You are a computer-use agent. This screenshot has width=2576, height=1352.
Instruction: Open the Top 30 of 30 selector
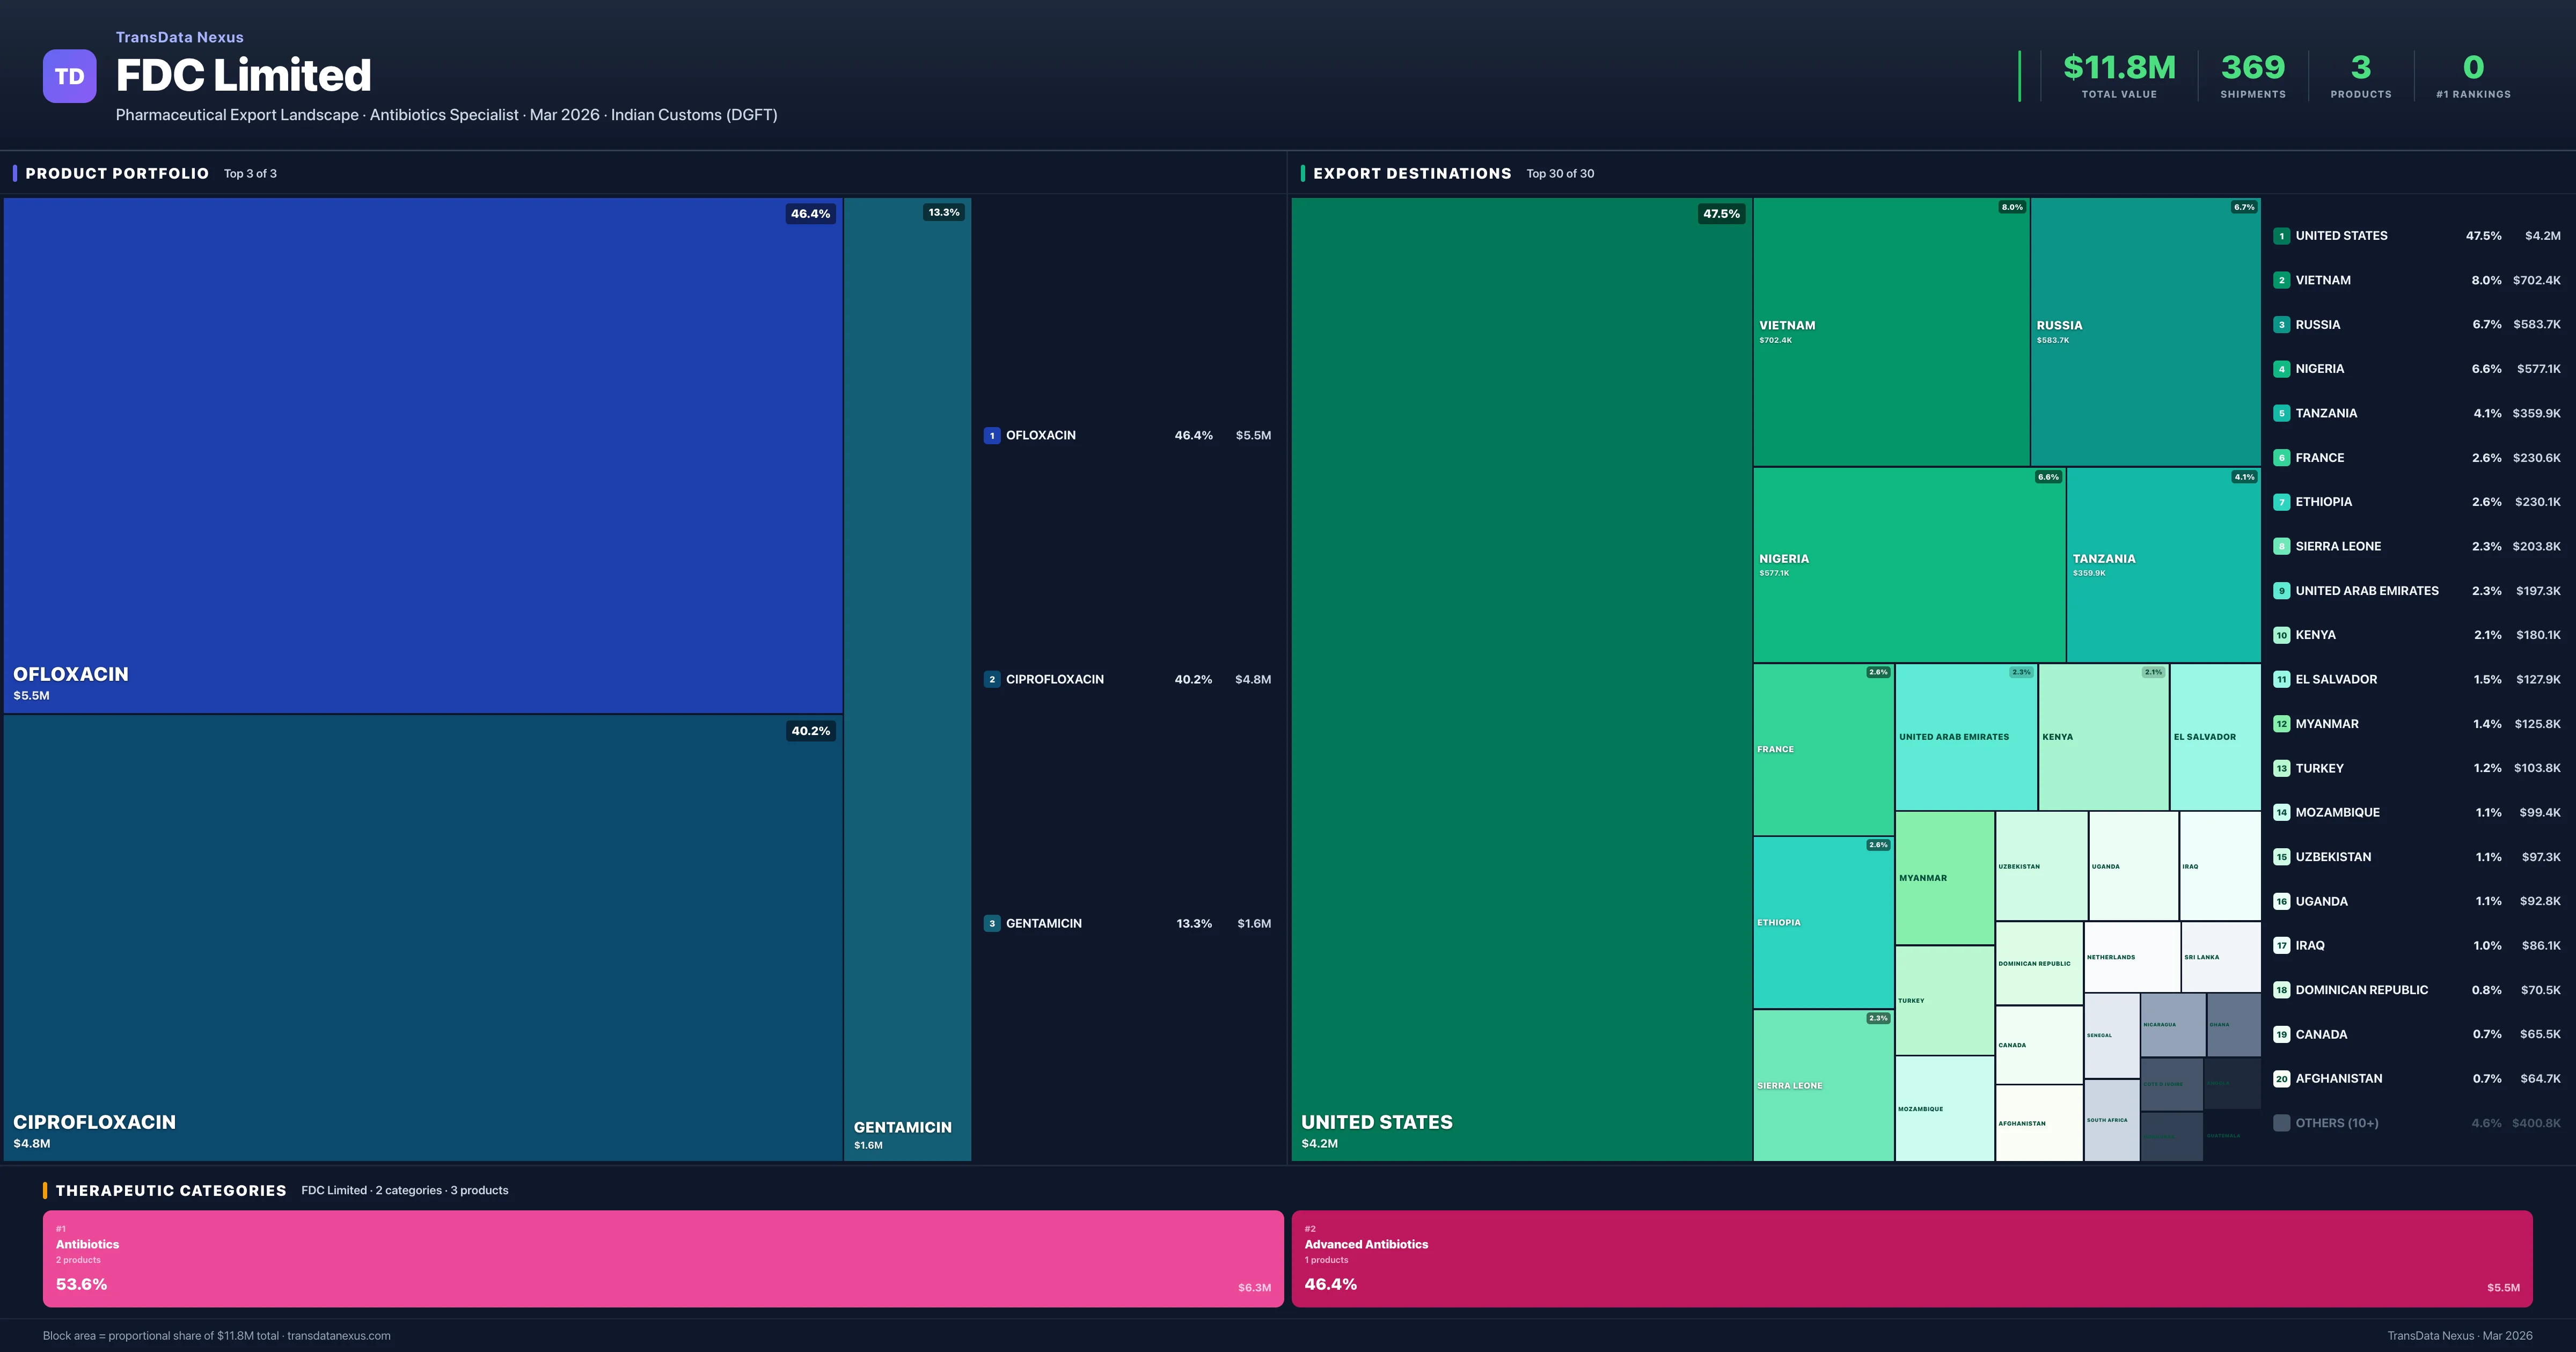[x=1561, y=173]
